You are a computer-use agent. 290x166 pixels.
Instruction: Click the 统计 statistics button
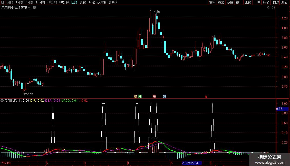239,2
